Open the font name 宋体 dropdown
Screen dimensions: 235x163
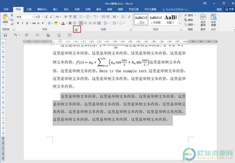33,17
